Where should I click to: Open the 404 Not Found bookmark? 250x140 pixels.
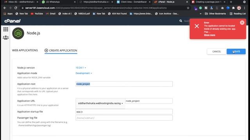click(x=117, y=14)
